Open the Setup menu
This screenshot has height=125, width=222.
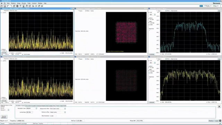pos(19,3)
